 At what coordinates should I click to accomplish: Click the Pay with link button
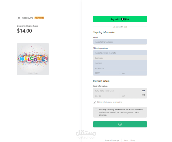pyautogui.click(x=120, y=19)
